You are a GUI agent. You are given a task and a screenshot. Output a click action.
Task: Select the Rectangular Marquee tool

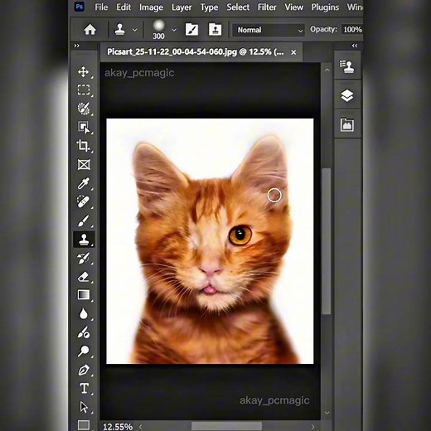click(83, 90)
